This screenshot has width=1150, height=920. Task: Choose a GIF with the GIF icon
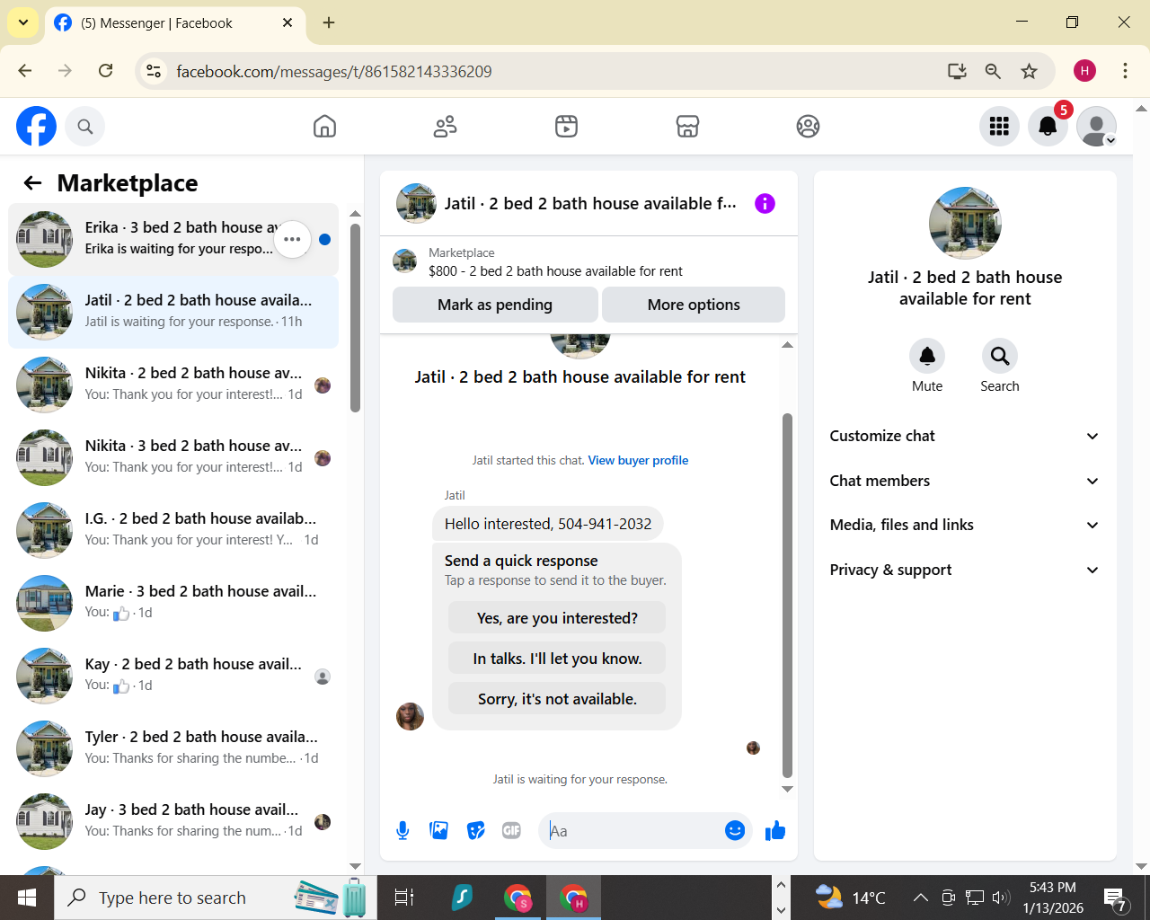click(x=512, y=831)
